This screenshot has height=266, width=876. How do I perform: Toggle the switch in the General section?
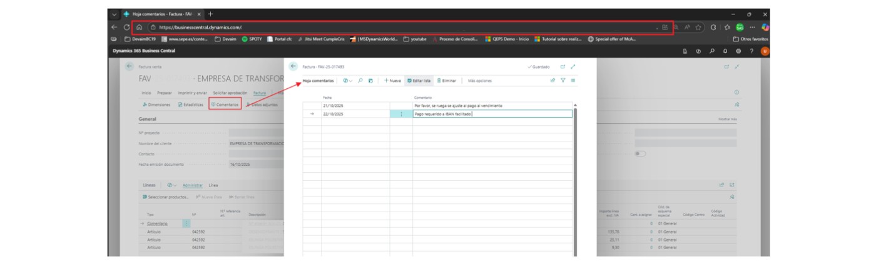640,153
